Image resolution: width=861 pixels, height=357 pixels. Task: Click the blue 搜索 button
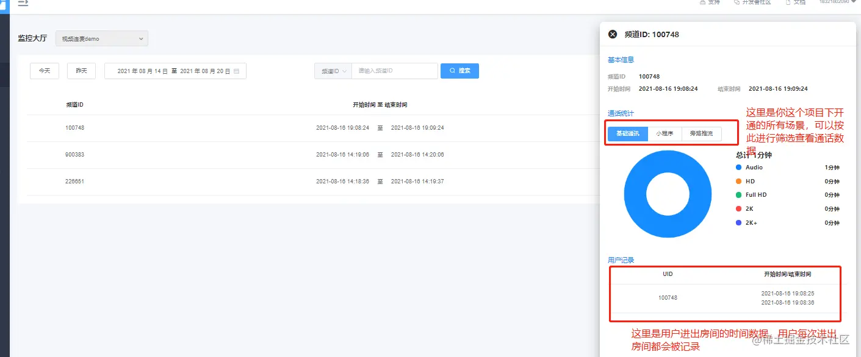pos(459,71)
